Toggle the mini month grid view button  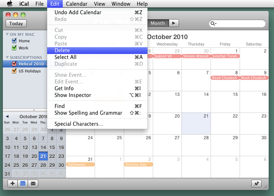point(23,184)
